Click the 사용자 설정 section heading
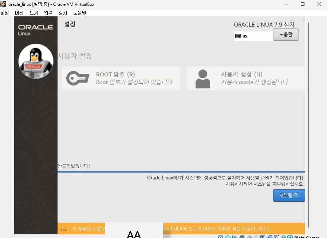Image resolution: width=327 pixels, height=238 pixels. click(75, 56)
